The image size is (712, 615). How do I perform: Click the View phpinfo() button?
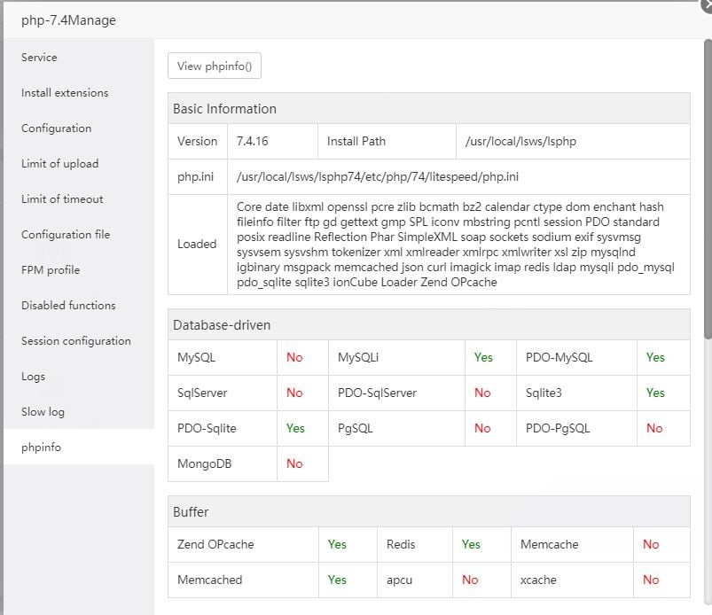(215, 66)
